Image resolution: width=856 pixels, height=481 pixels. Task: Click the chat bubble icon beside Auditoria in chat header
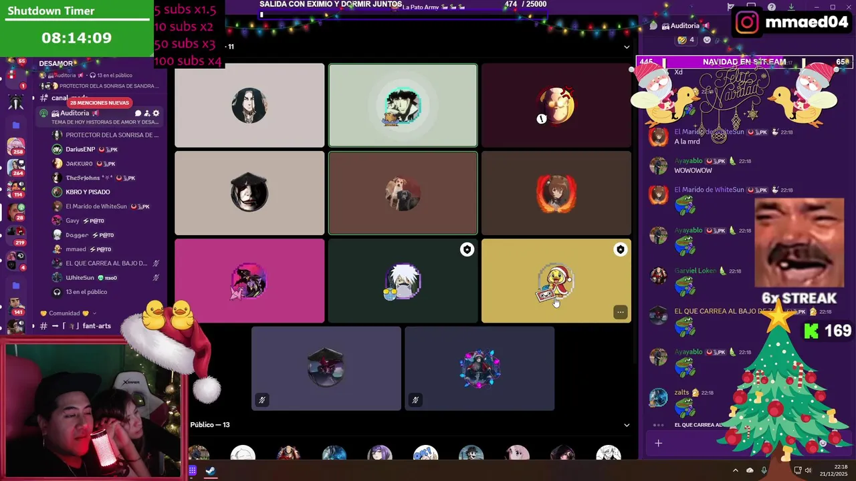(x=653, y=25)
